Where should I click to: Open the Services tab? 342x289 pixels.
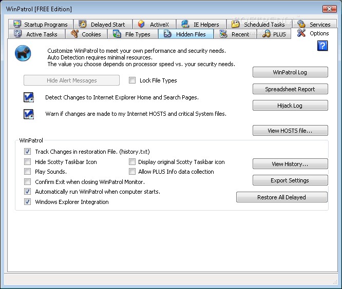click(314, 24)
